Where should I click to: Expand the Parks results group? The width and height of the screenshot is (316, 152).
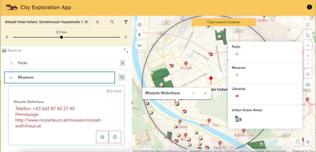tap(11, 63)
